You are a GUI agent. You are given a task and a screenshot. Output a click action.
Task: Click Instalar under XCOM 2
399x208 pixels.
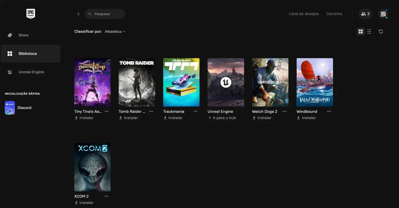(86, 203)
